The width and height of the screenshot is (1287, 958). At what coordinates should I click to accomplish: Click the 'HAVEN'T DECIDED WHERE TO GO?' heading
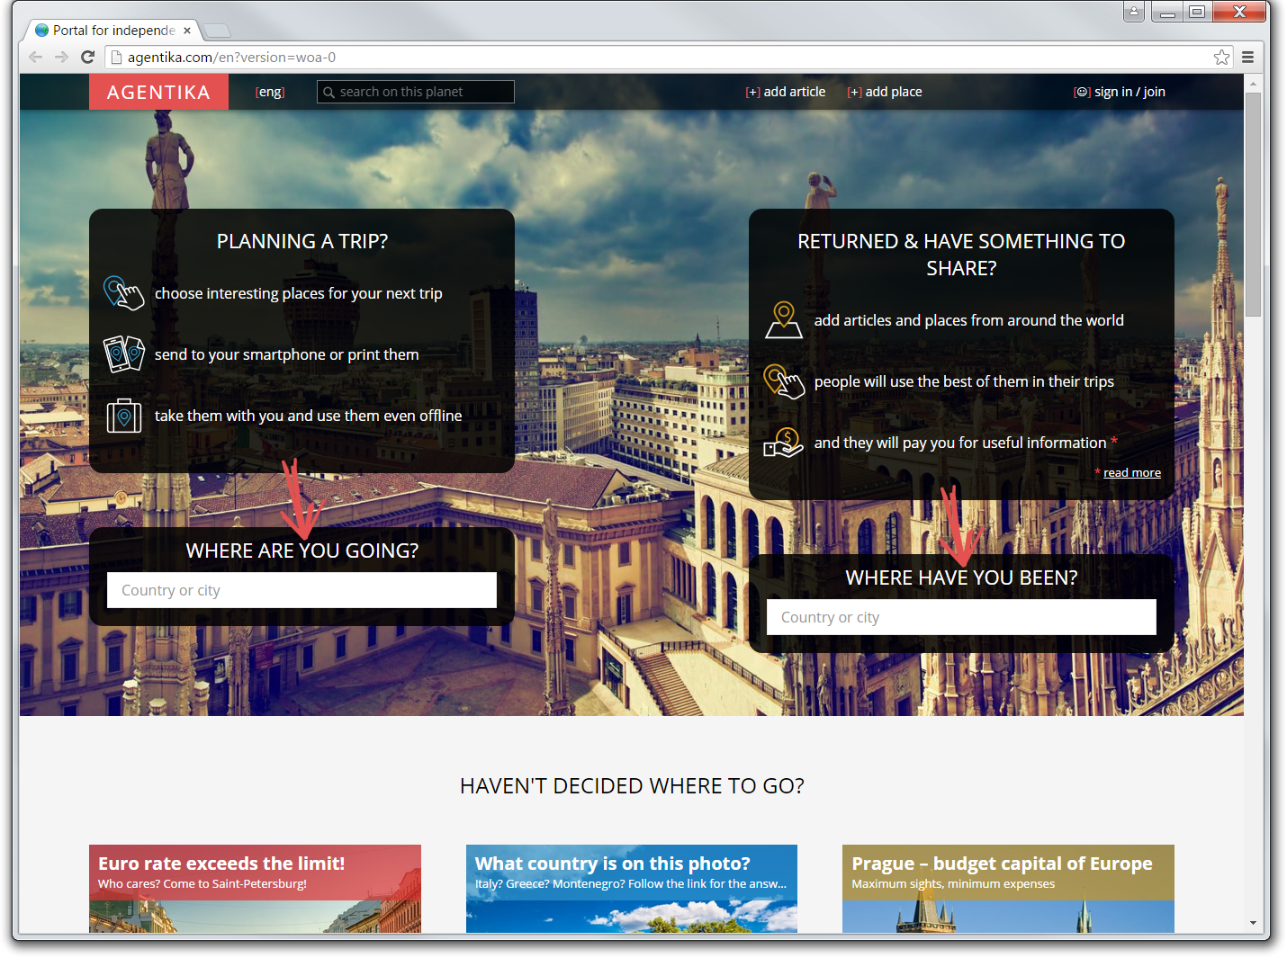(x=632, y=786)
